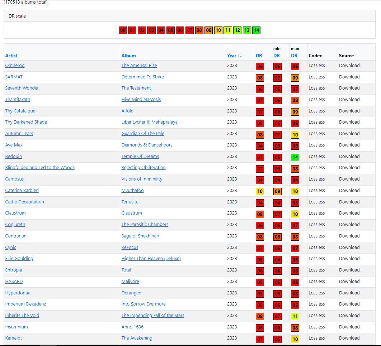Open album The Impending Fall of the Stars
381x346 pixels.
tap(153, 316)
